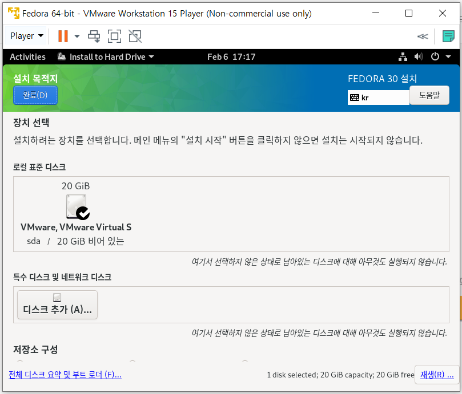This screenshot has width=462, height=394.
Task: Close the VMware Player window
Action: pos(442,13)
